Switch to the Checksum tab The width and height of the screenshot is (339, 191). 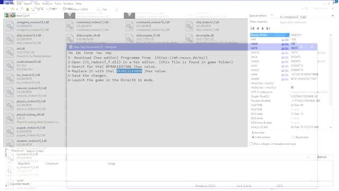17,151
